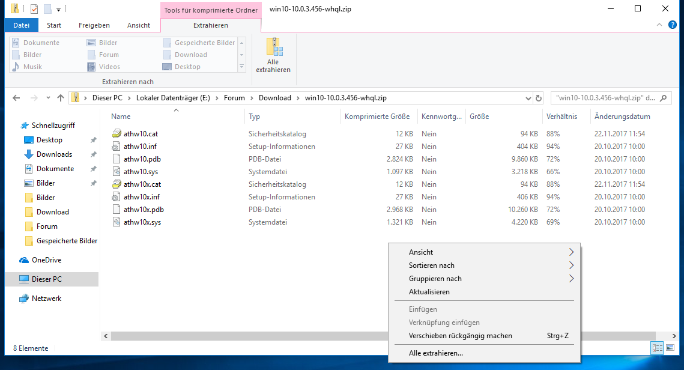Screen dimensions: 684x370
Task: Select the athw10.sys file icon
Action: click(117, 171)
